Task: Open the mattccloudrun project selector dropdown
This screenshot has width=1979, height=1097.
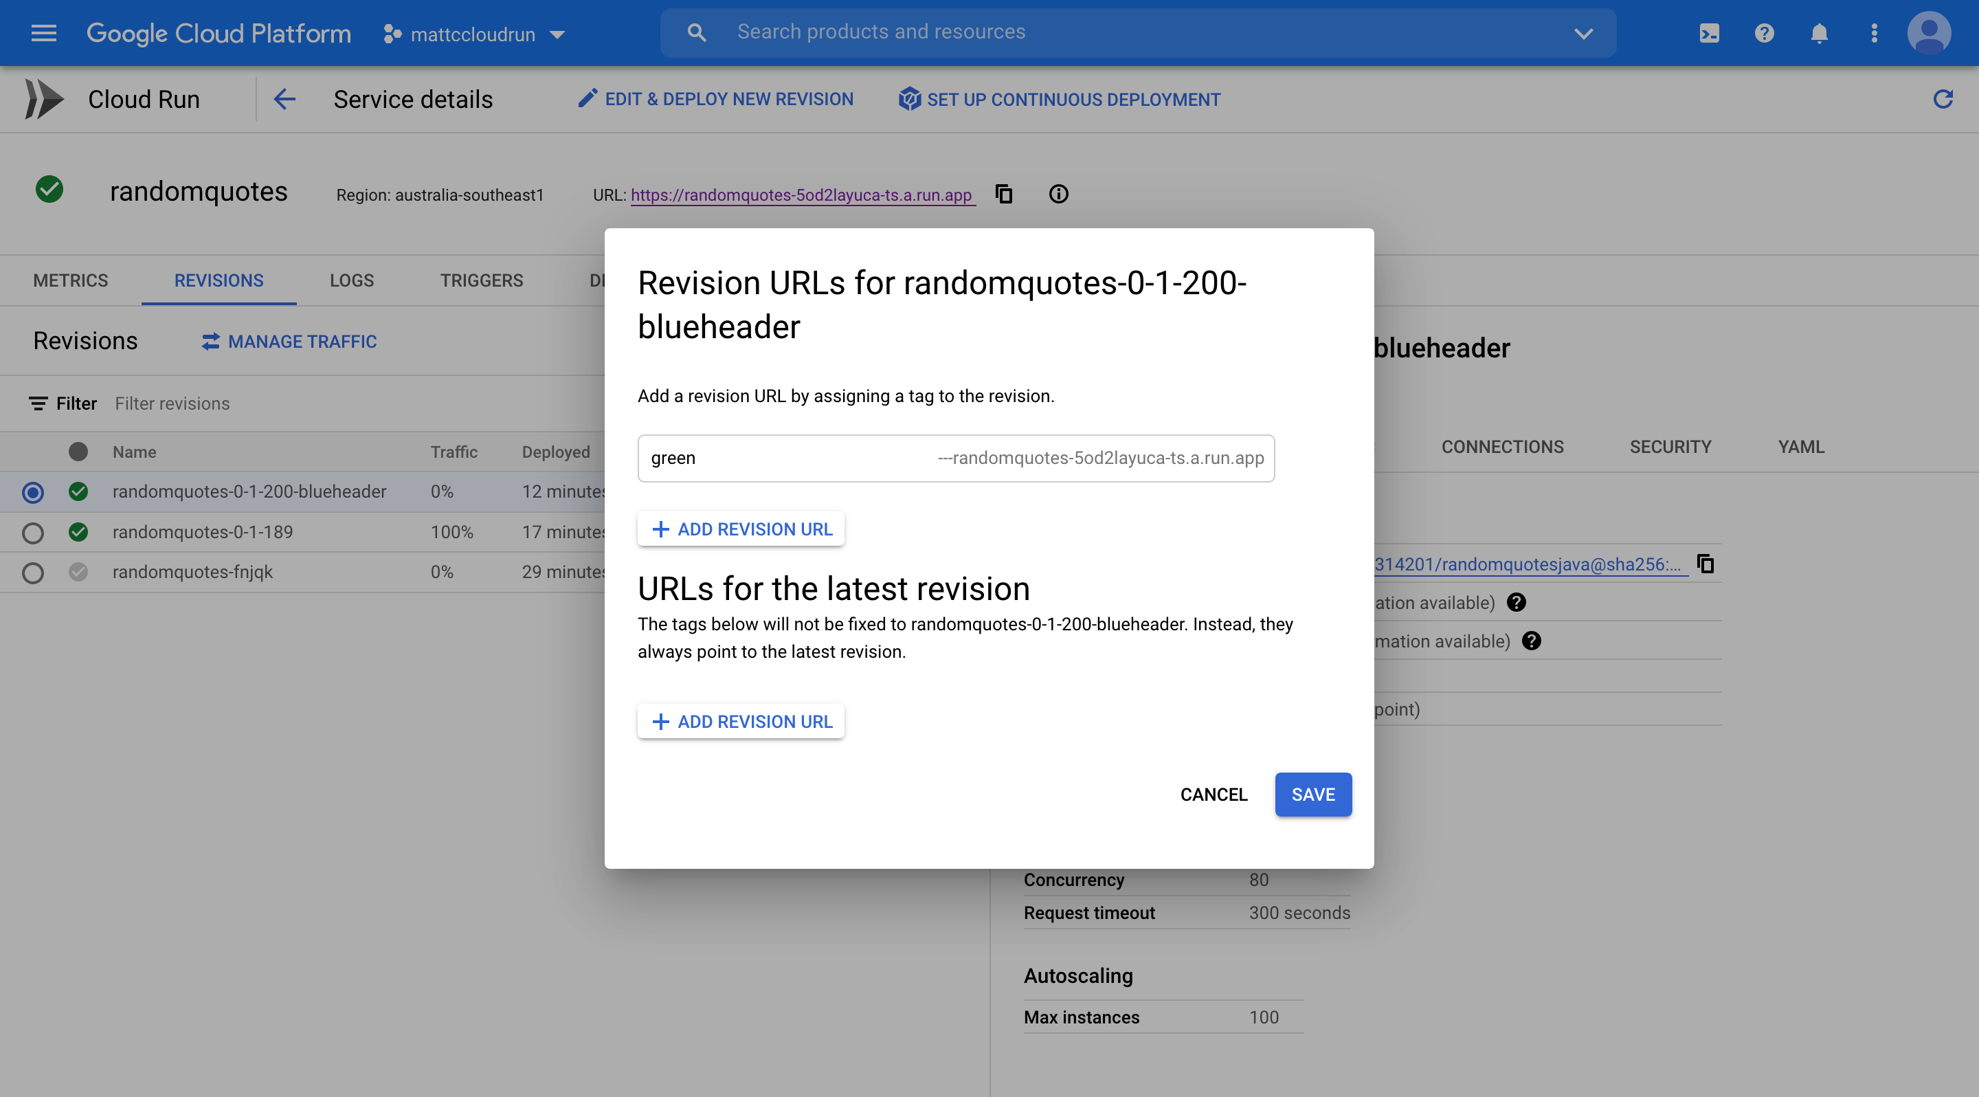Action: click(474, 34)
